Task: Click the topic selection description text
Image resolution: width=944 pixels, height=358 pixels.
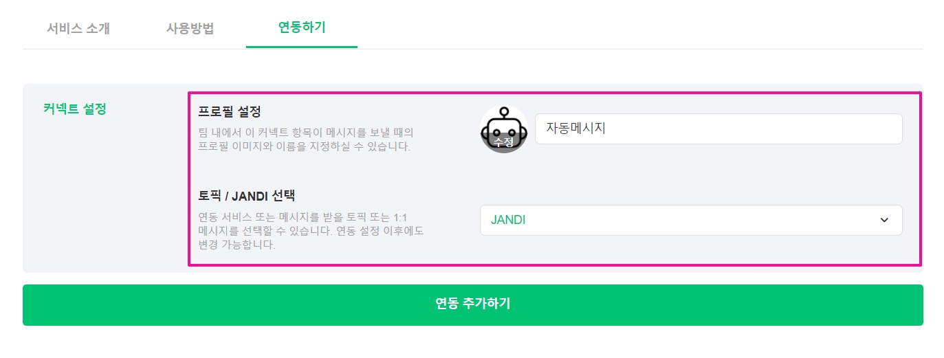Action: 310,230
